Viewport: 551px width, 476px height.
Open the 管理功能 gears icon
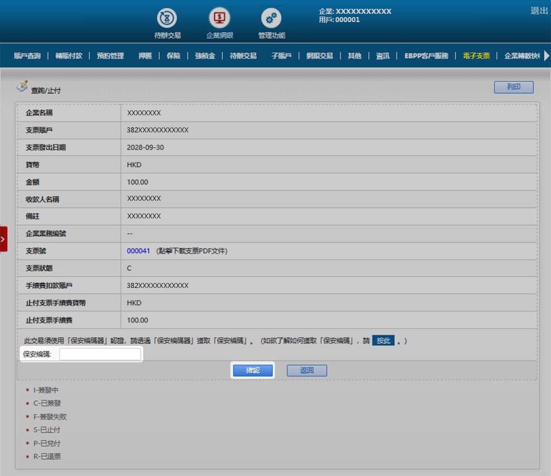(x=271, y=18)
